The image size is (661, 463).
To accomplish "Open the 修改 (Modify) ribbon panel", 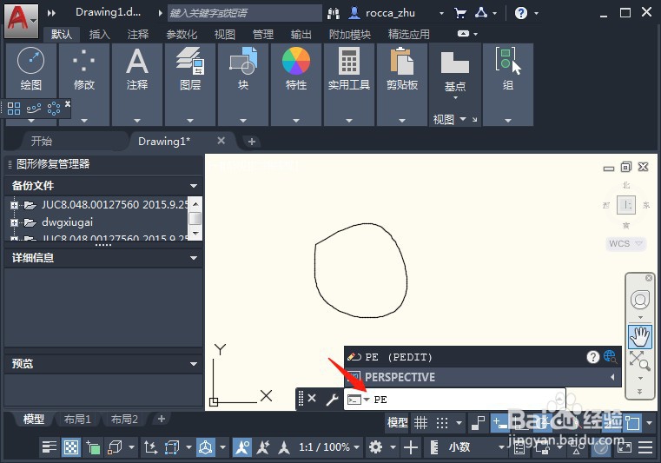I will pos(84,69).
